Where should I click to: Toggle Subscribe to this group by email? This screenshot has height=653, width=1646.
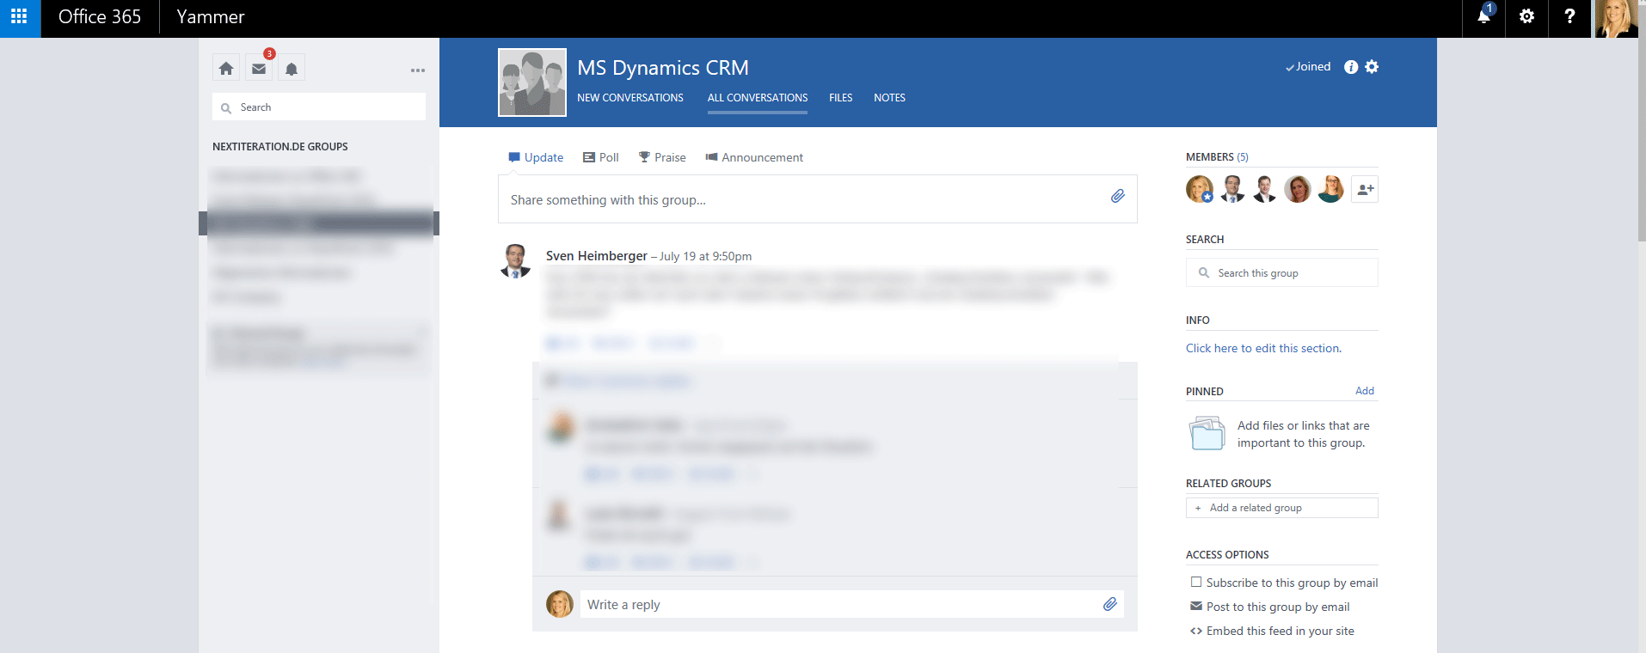(x=1196, y=582)
